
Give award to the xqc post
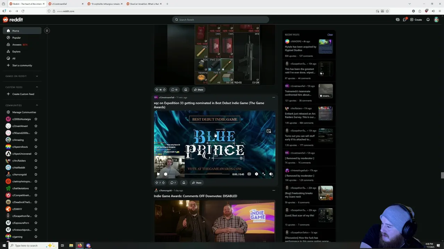pyautogui.click(x=184, y=183)
